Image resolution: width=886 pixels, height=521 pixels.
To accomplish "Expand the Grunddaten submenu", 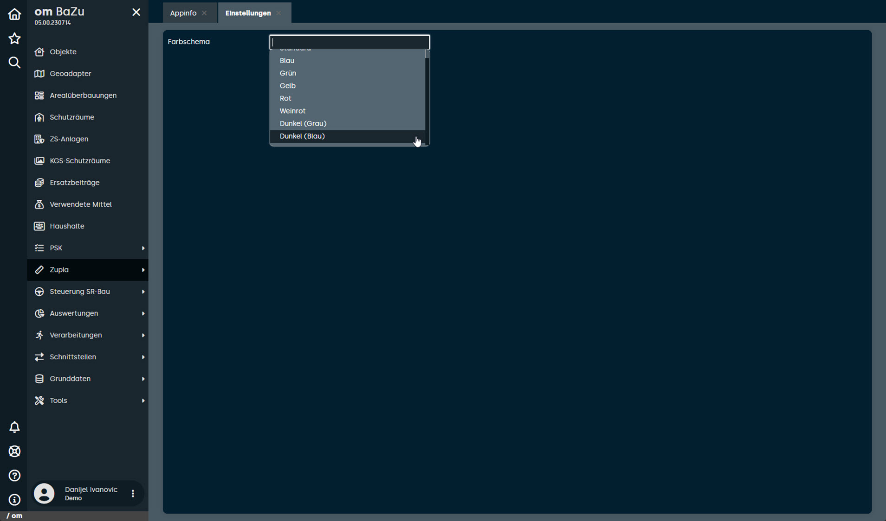I will pos(88,379).
